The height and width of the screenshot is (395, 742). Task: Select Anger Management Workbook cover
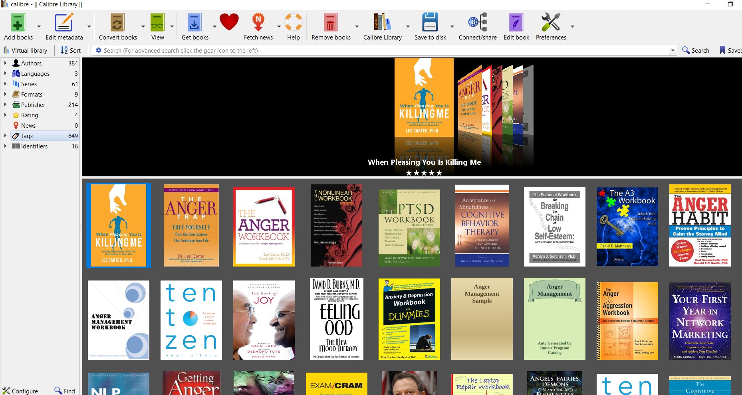(119, 320)
